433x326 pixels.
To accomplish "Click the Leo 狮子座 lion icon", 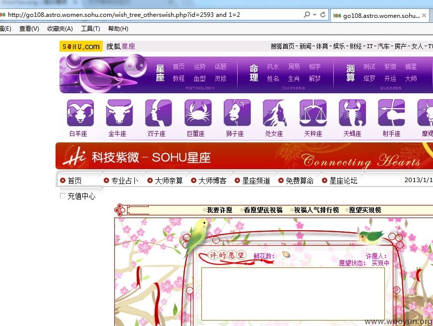I will click(237, 113).
